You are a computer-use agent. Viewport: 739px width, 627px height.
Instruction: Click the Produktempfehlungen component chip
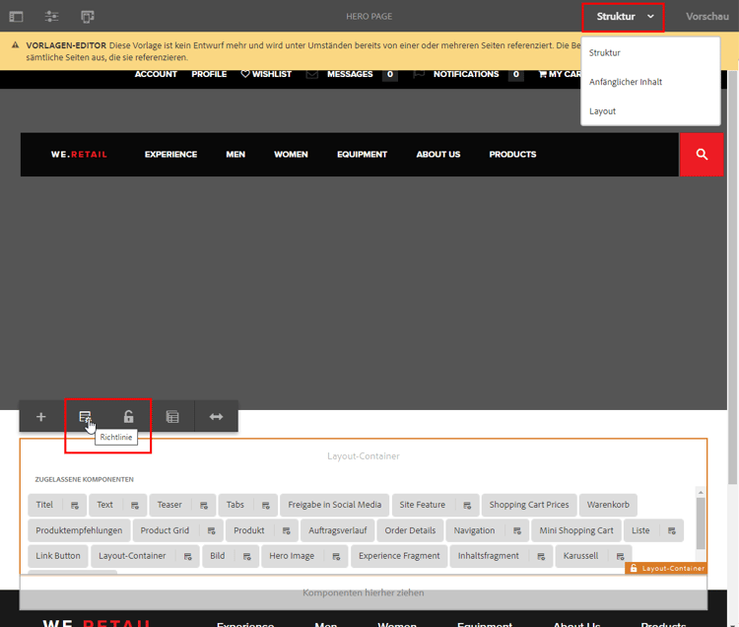(x=79, y=530)
